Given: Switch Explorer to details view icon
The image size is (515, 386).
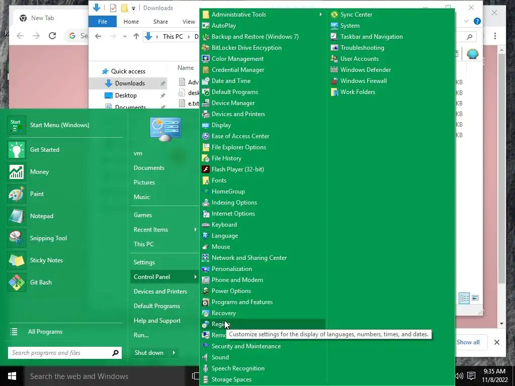Looking at the screenshot, I should pyautogui.click(x=464, y=298).
